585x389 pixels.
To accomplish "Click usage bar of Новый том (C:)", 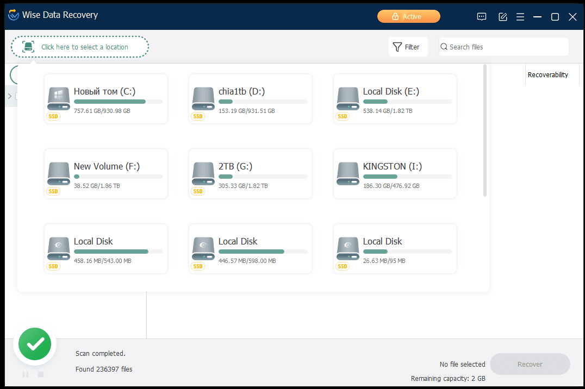I will click(x=119, y=102).
